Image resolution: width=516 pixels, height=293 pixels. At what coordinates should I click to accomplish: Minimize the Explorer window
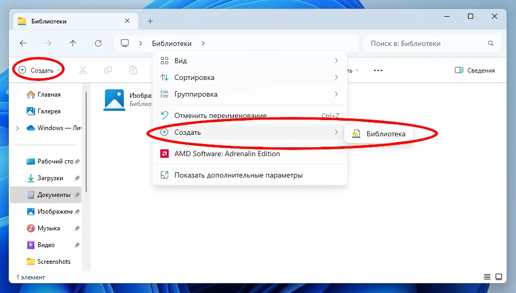447,16
